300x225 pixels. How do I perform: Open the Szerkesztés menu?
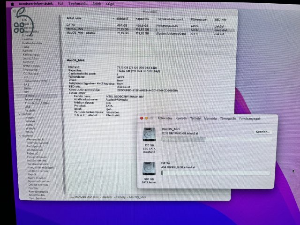tap(78, 4)
